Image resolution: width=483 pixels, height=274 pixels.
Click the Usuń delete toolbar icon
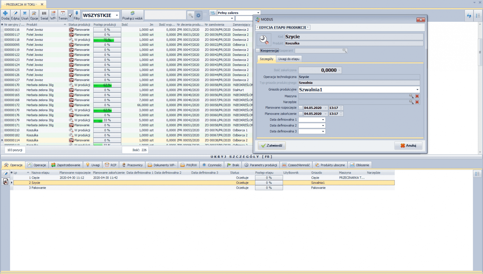pos(25,13)
